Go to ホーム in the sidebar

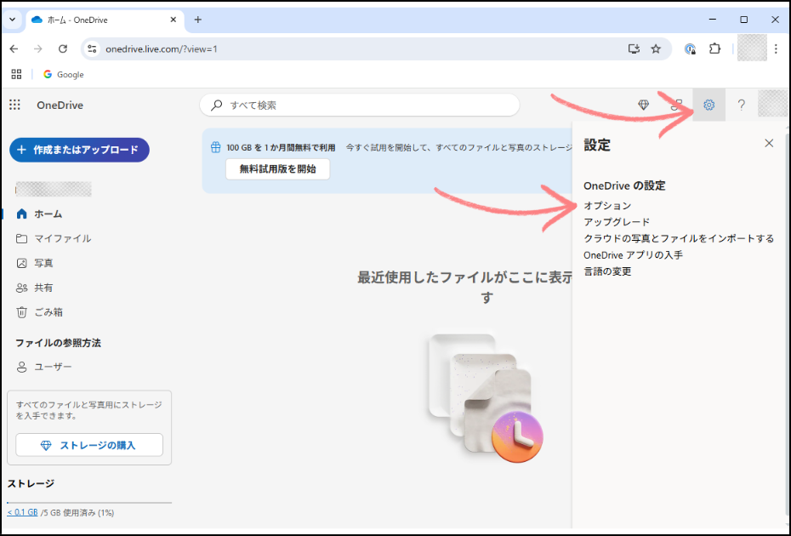[39, 214]
